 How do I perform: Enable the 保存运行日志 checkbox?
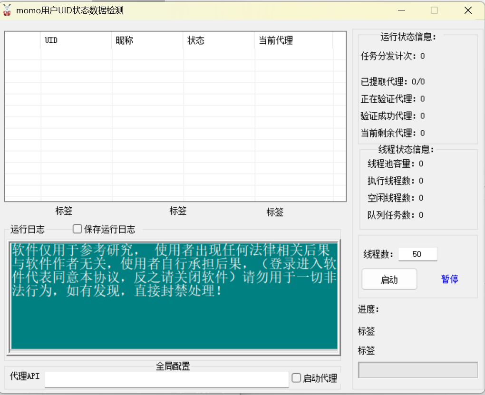[x=77, y=229]
